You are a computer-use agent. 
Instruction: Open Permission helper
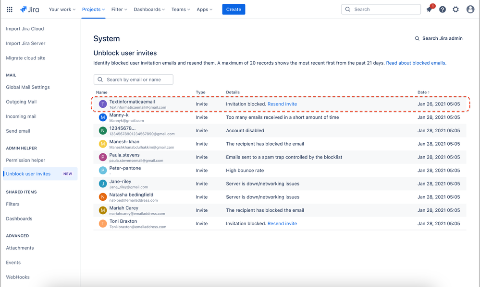coord(25,161)
